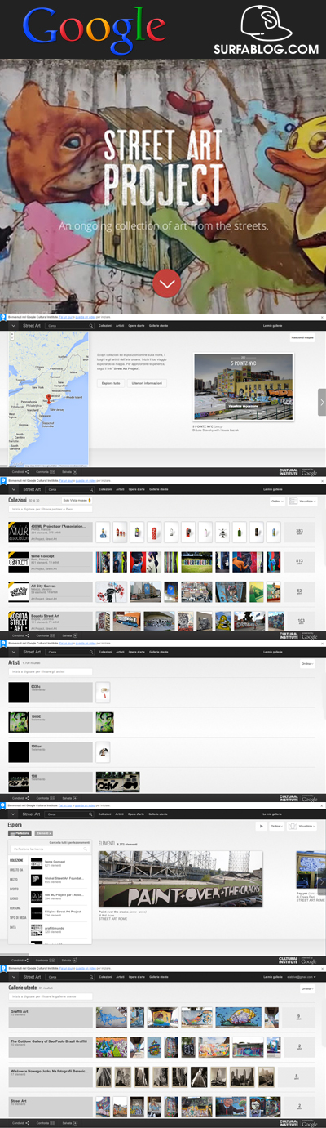Click the 813 item count for 9eme Concept
This screenshot has width=326, height=1128.
(300, 562)
